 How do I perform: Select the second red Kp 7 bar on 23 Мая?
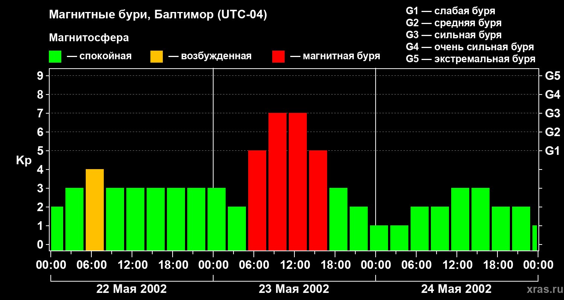(x=298, y=182)
